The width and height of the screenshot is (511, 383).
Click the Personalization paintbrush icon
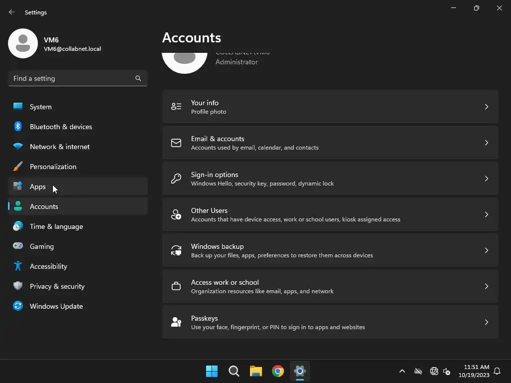(18, 167)
